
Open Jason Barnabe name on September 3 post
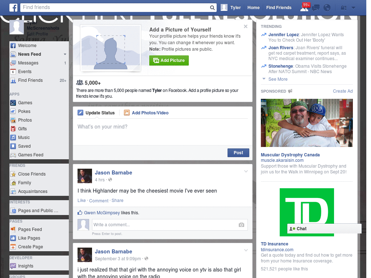tap(113, 252)
